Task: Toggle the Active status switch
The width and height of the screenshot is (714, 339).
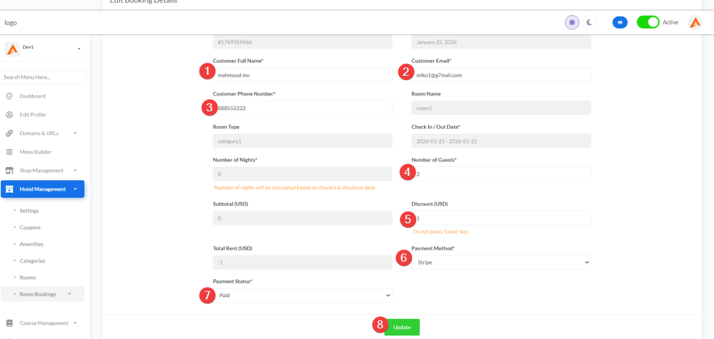Action: tap(648, 22)
